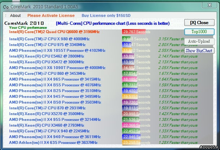Click the pink 22.366 Seconds bar

[x=131, y=125]
